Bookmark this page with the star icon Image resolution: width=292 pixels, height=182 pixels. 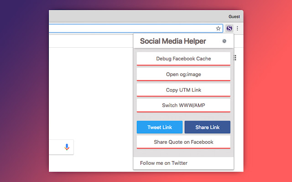(218, 28)
